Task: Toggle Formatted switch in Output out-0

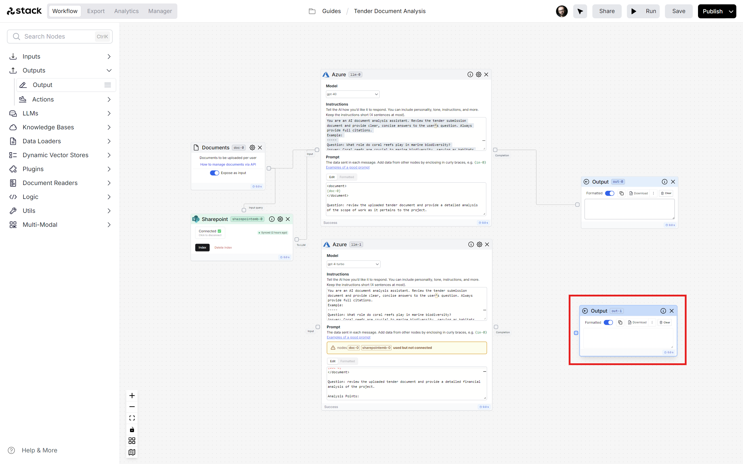Action: pos(609,193)
